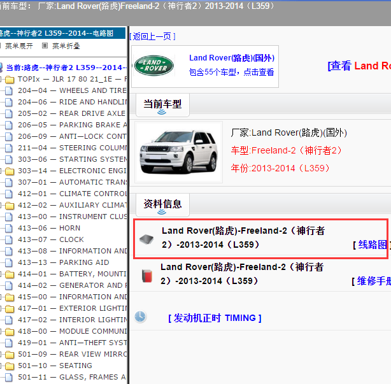This screenshot has height=384, width=391.
Task: Select the 当前车型 tab header
Action: click(x=162, y=104)
